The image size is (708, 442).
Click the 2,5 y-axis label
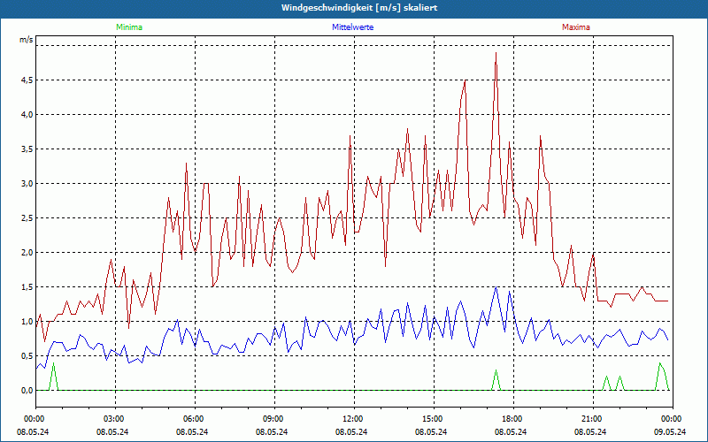point(27,218)
